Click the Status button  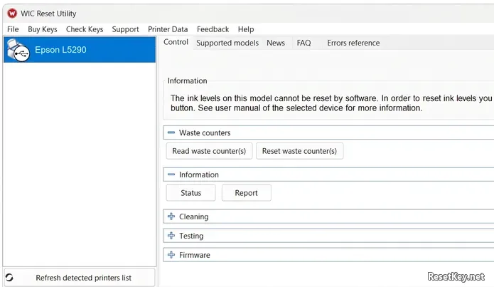[191, 193]
